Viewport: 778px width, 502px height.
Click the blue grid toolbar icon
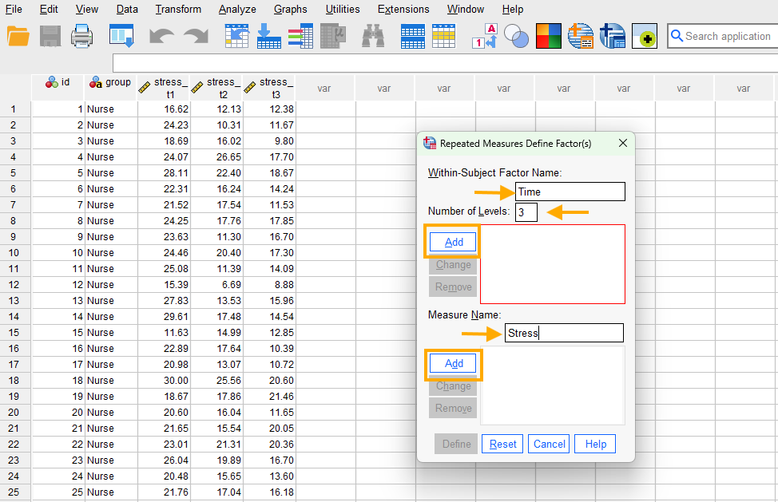pos(413,36)
